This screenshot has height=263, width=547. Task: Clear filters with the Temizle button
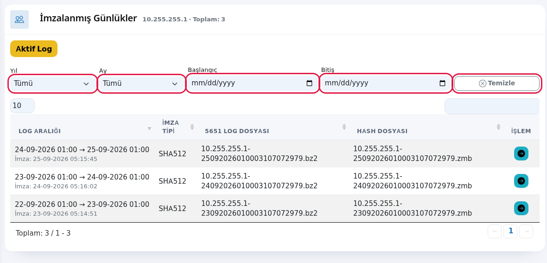(497, 83)
